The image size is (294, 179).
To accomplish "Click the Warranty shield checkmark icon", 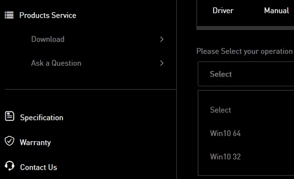I will coord(9,141).
